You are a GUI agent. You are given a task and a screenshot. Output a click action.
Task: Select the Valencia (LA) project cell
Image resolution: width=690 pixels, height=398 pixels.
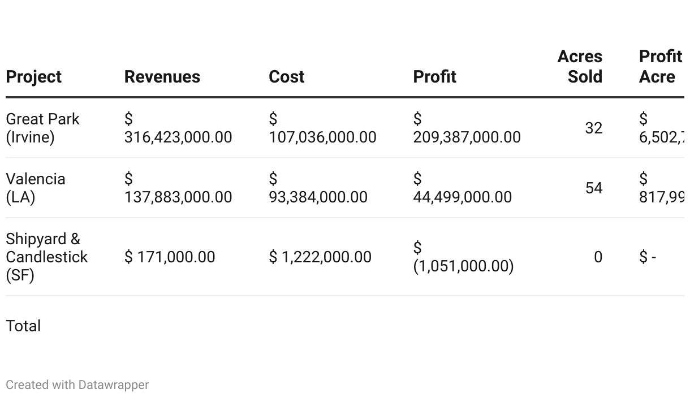click(35, 188)
